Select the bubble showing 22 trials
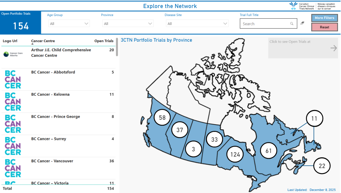This screenshot has height=193, width=341. 322,166
